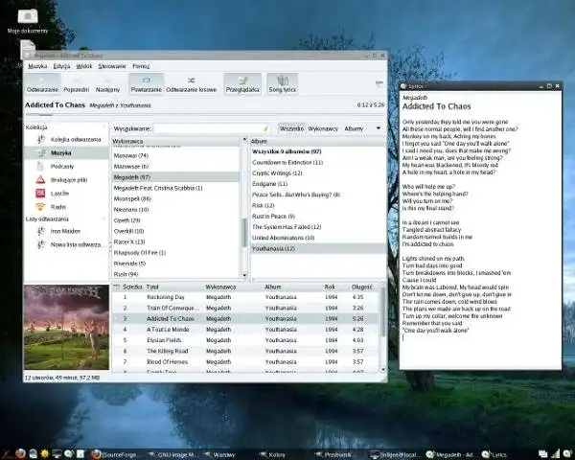Screen dimensions: 575x460
Task: Open the Edycja menu
Action: click(61, 66)
